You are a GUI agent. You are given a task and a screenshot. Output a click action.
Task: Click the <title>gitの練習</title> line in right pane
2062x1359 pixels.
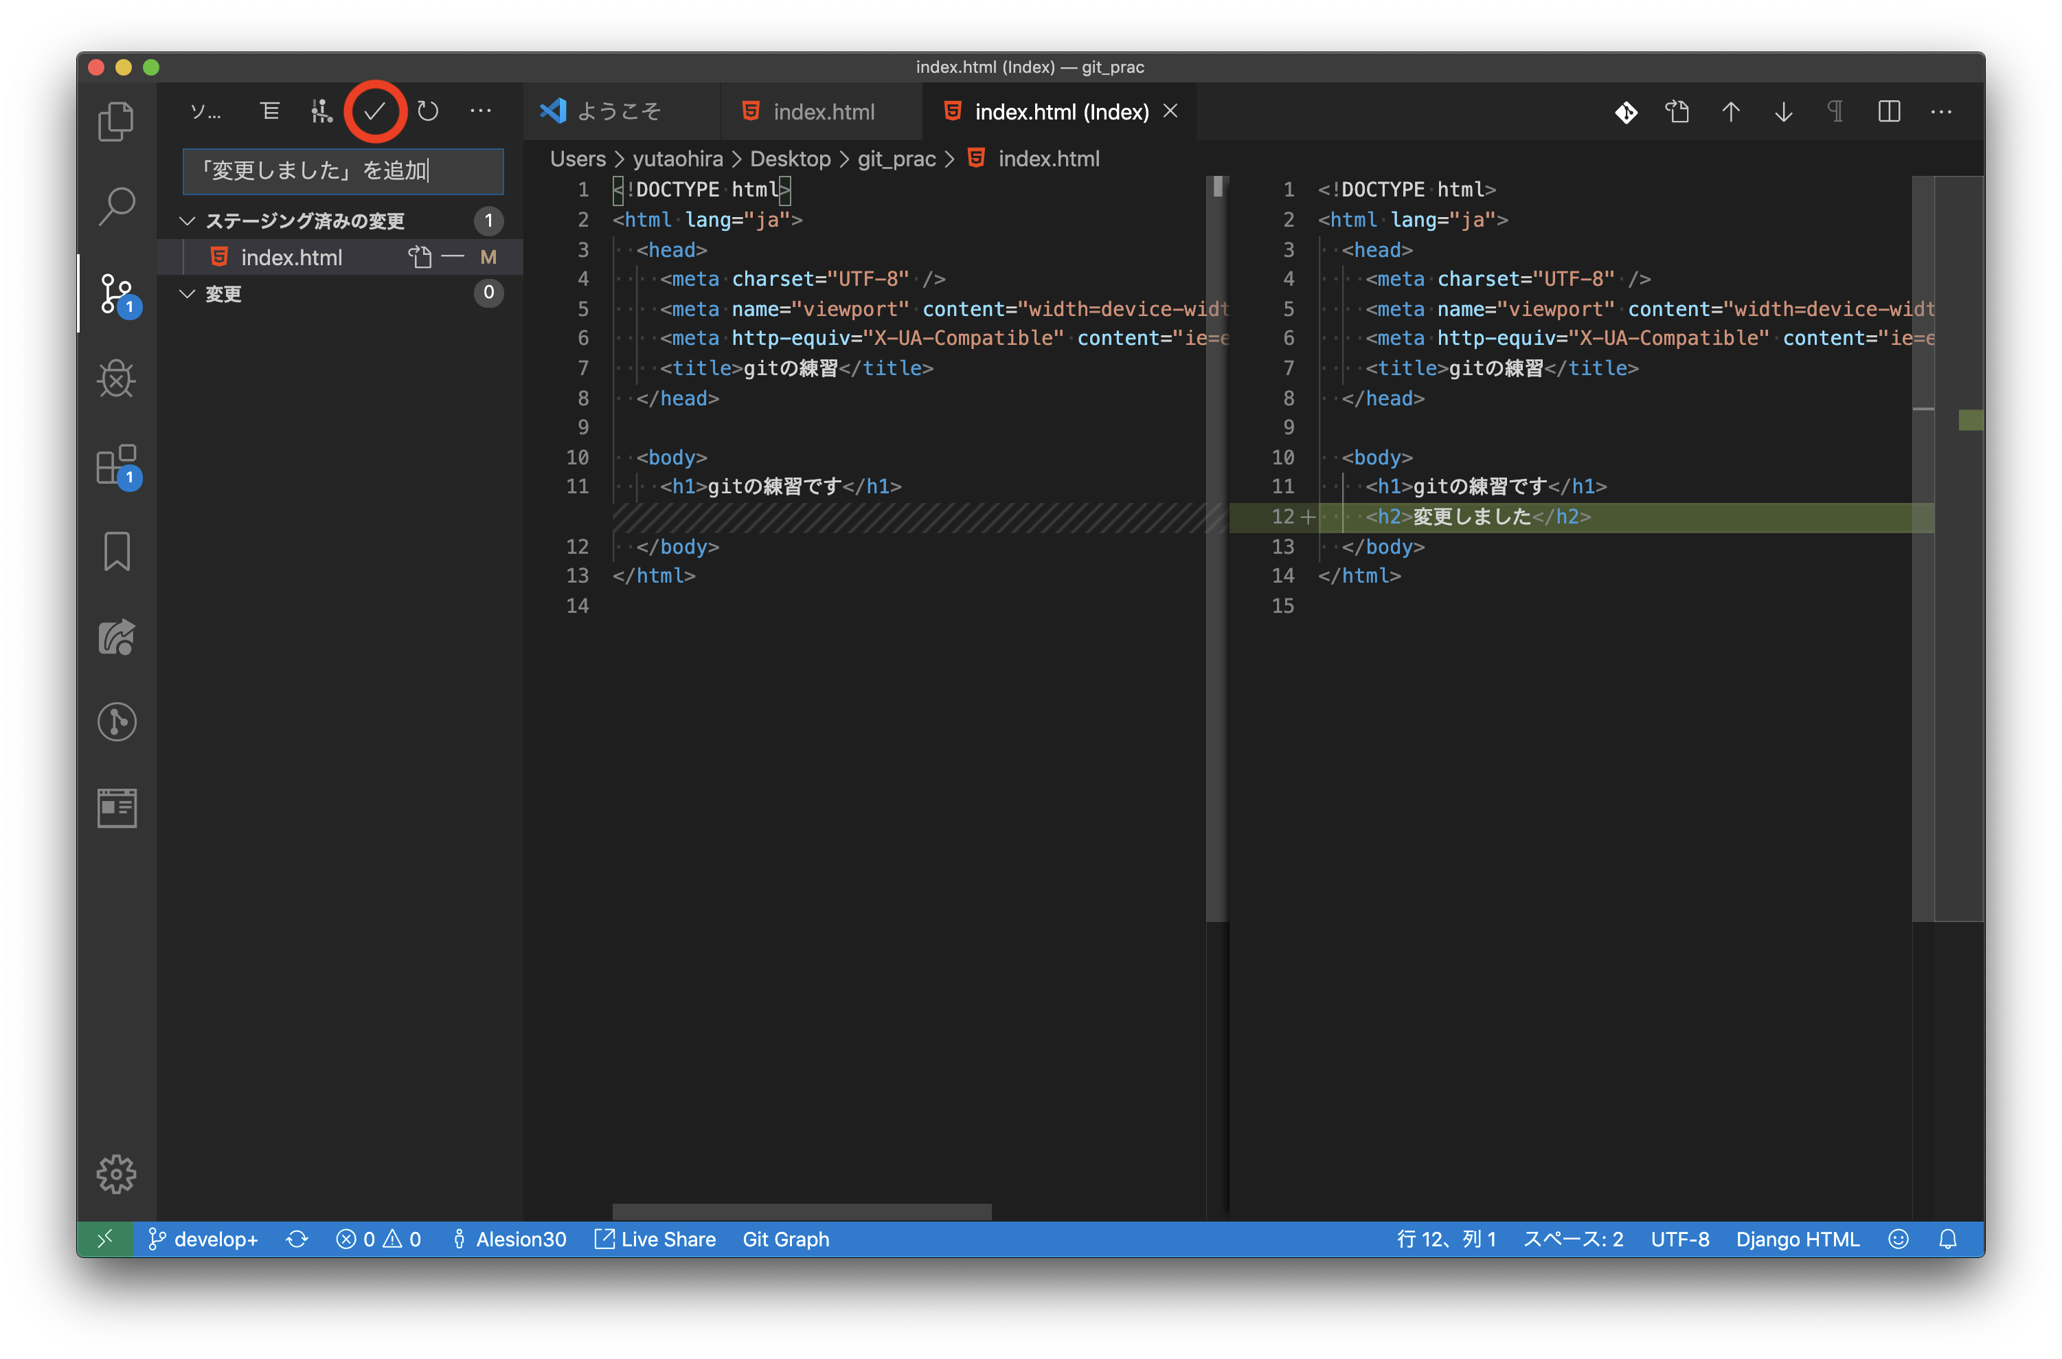click(1502, 368)
